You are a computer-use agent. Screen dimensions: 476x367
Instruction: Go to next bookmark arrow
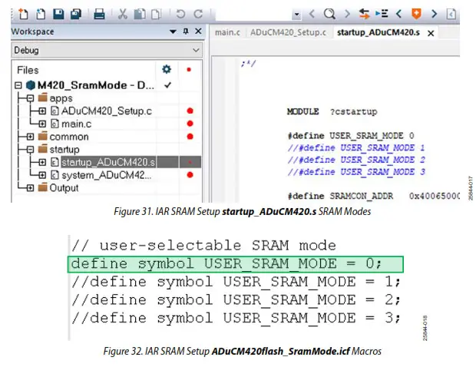point(434,14)
